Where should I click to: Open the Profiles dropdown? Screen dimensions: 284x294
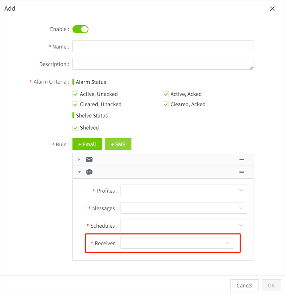pyautogui.click(x=184, y=190)
